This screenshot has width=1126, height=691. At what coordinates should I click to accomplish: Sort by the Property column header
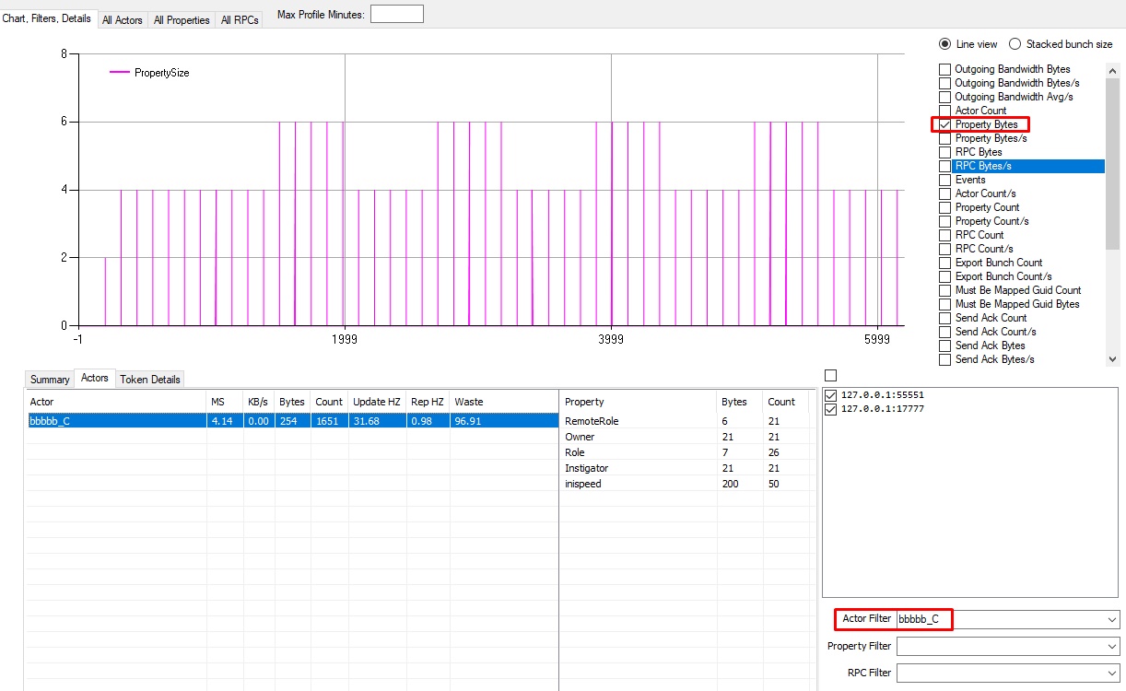click(639, 402)
